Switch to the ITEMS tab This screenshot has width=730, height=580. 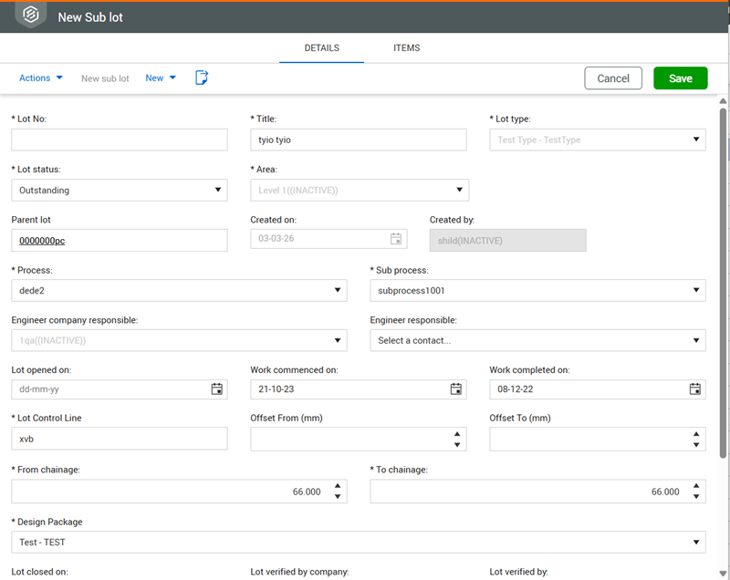406,48
